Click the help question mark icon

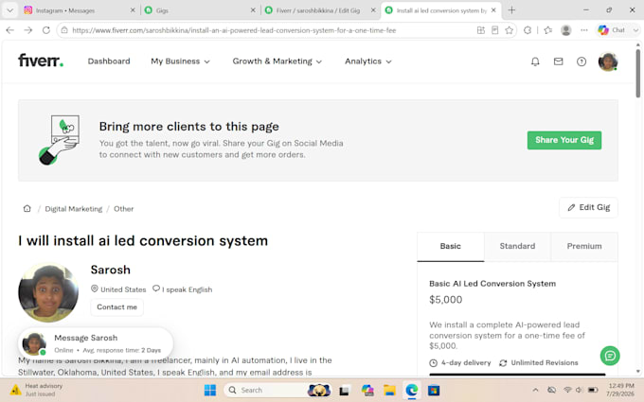point(581,61)
